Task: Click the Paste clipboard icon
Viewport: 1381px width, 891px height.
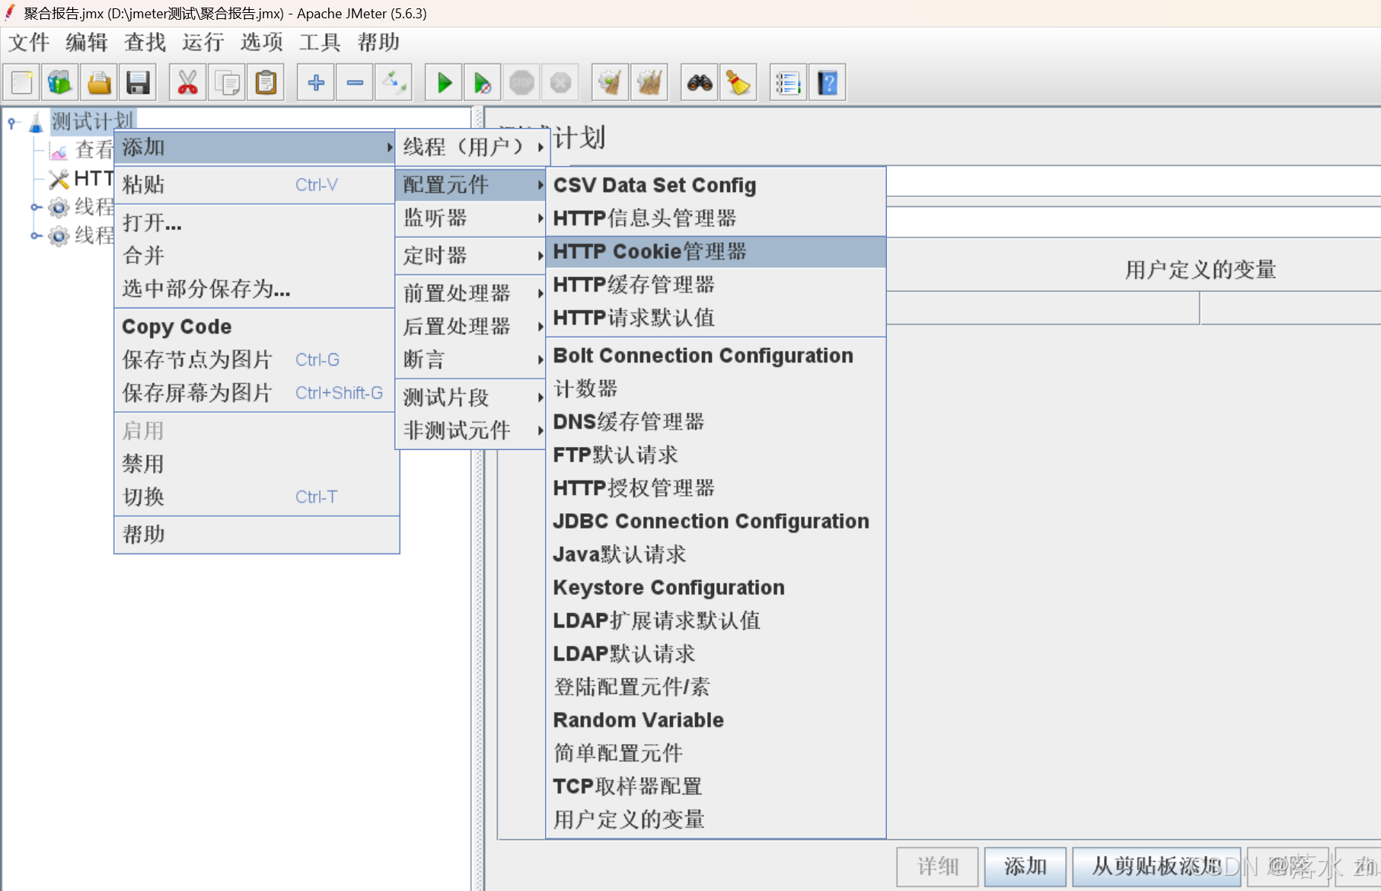Action: tap(266, 82)
